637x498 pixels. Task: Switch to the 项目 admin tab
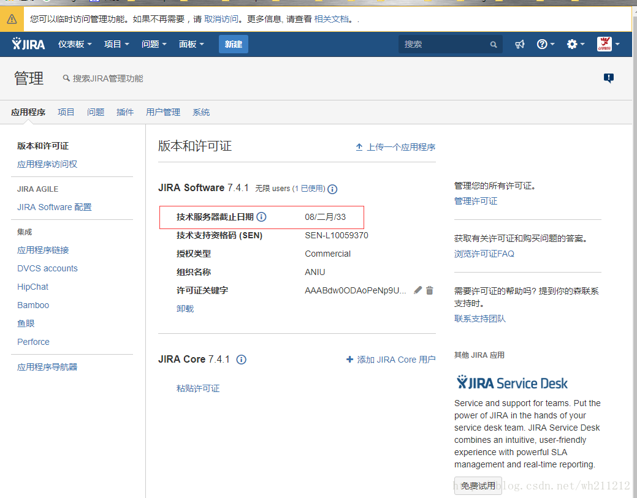click(x=66, y=112)
